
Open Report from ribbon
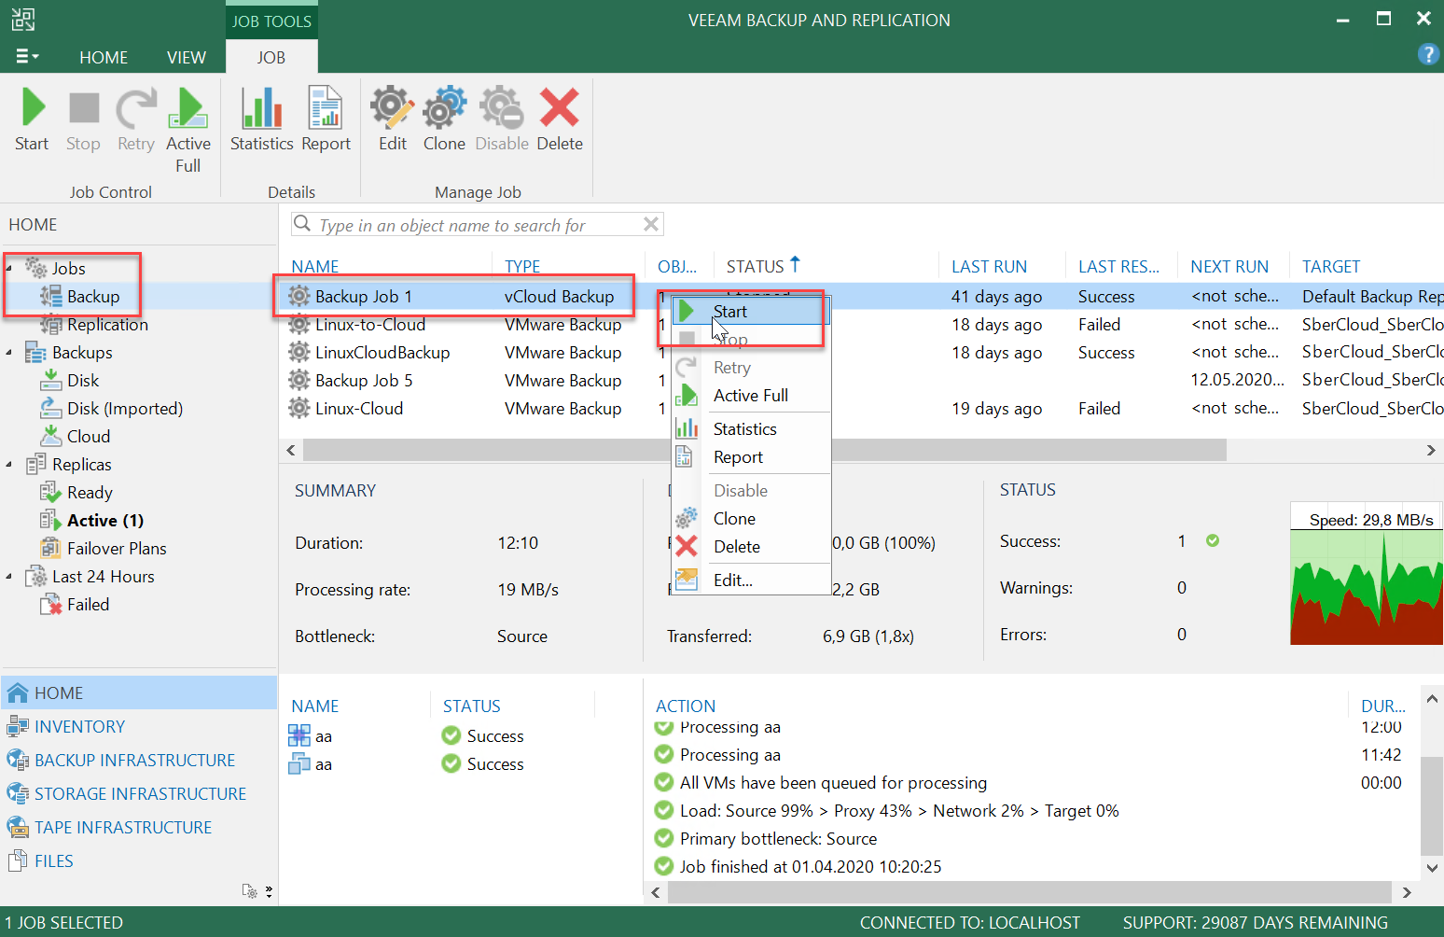pyautogui.click(x=326, y=108)
